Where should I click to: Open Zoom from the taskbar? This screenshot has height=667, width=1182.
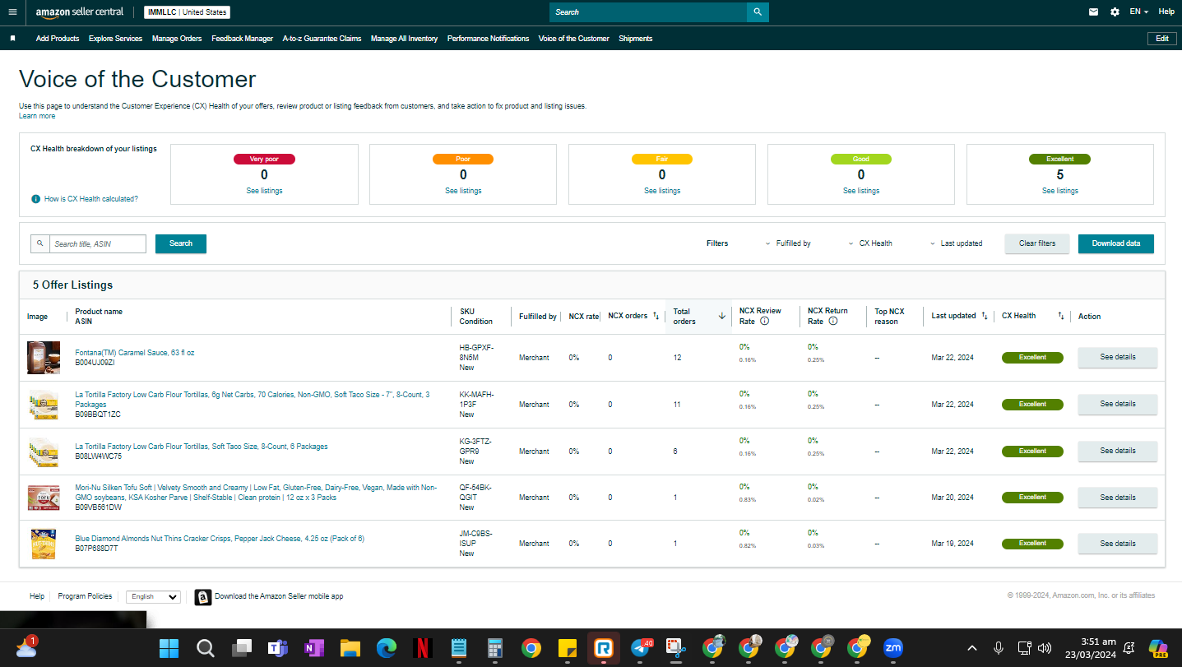pos(893,648)
